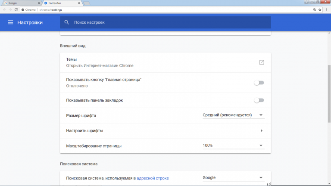The image size is (331, 186).
Task: Reload the page with the refresh icon
Action: point(16,9)
